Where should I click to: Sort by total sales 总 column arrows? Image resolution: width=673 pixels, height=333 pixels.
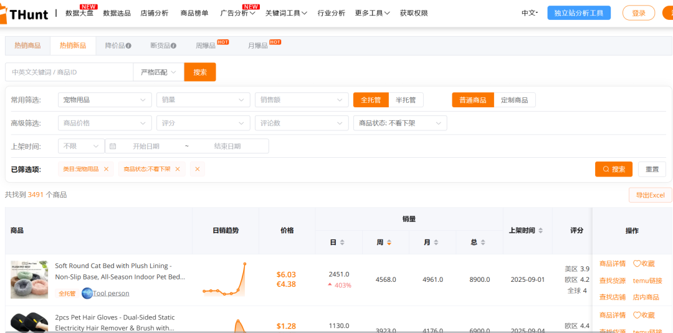(x=483, y=243)
